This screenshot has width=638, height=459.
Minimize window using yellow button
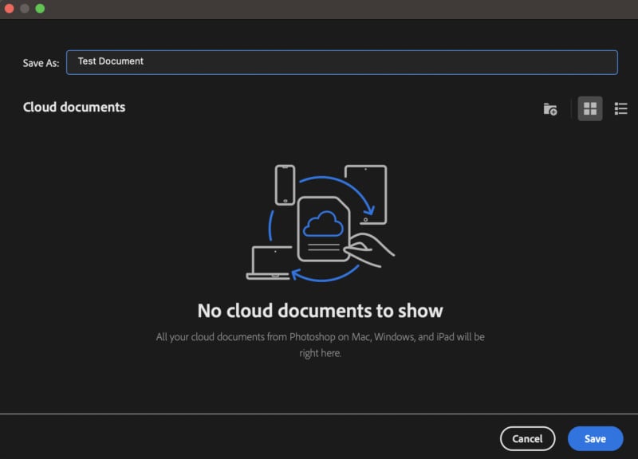25,8
